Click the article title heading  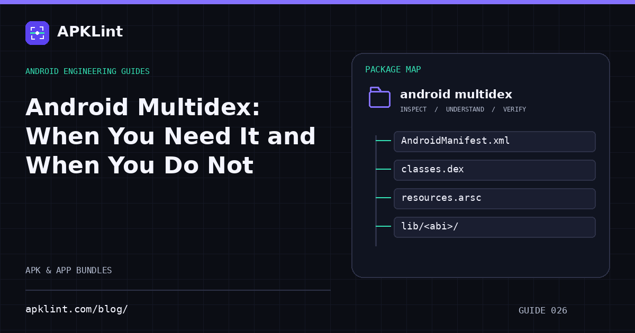click(170, 136)
